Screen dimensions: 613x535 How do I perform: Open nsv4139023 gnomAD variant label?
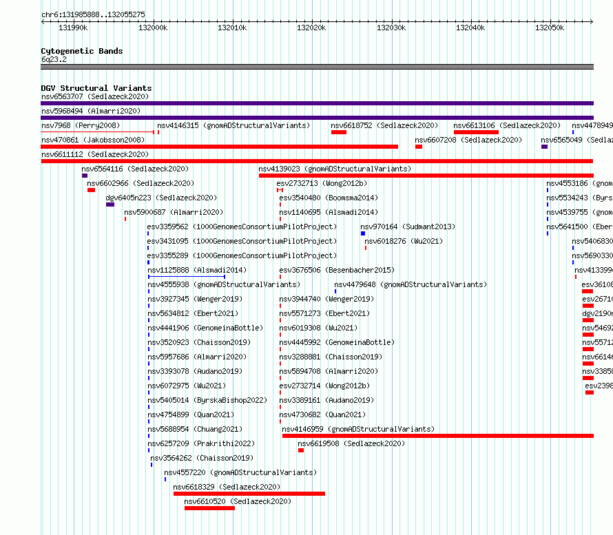[x=335, y=169]
